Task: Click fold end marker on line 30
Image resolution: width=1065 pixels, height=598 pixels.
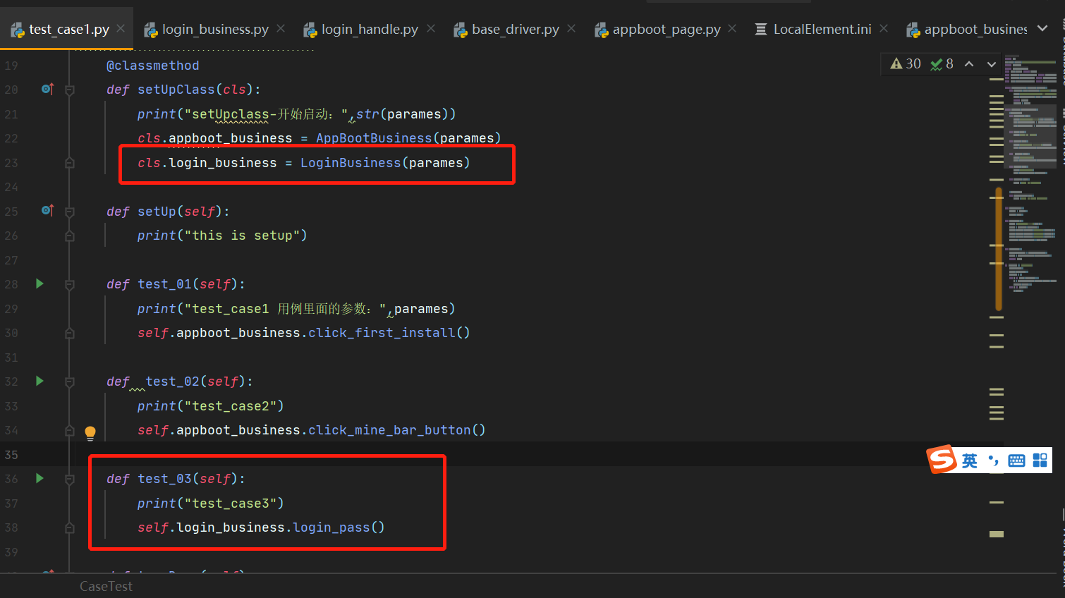Action: (70, 333)
